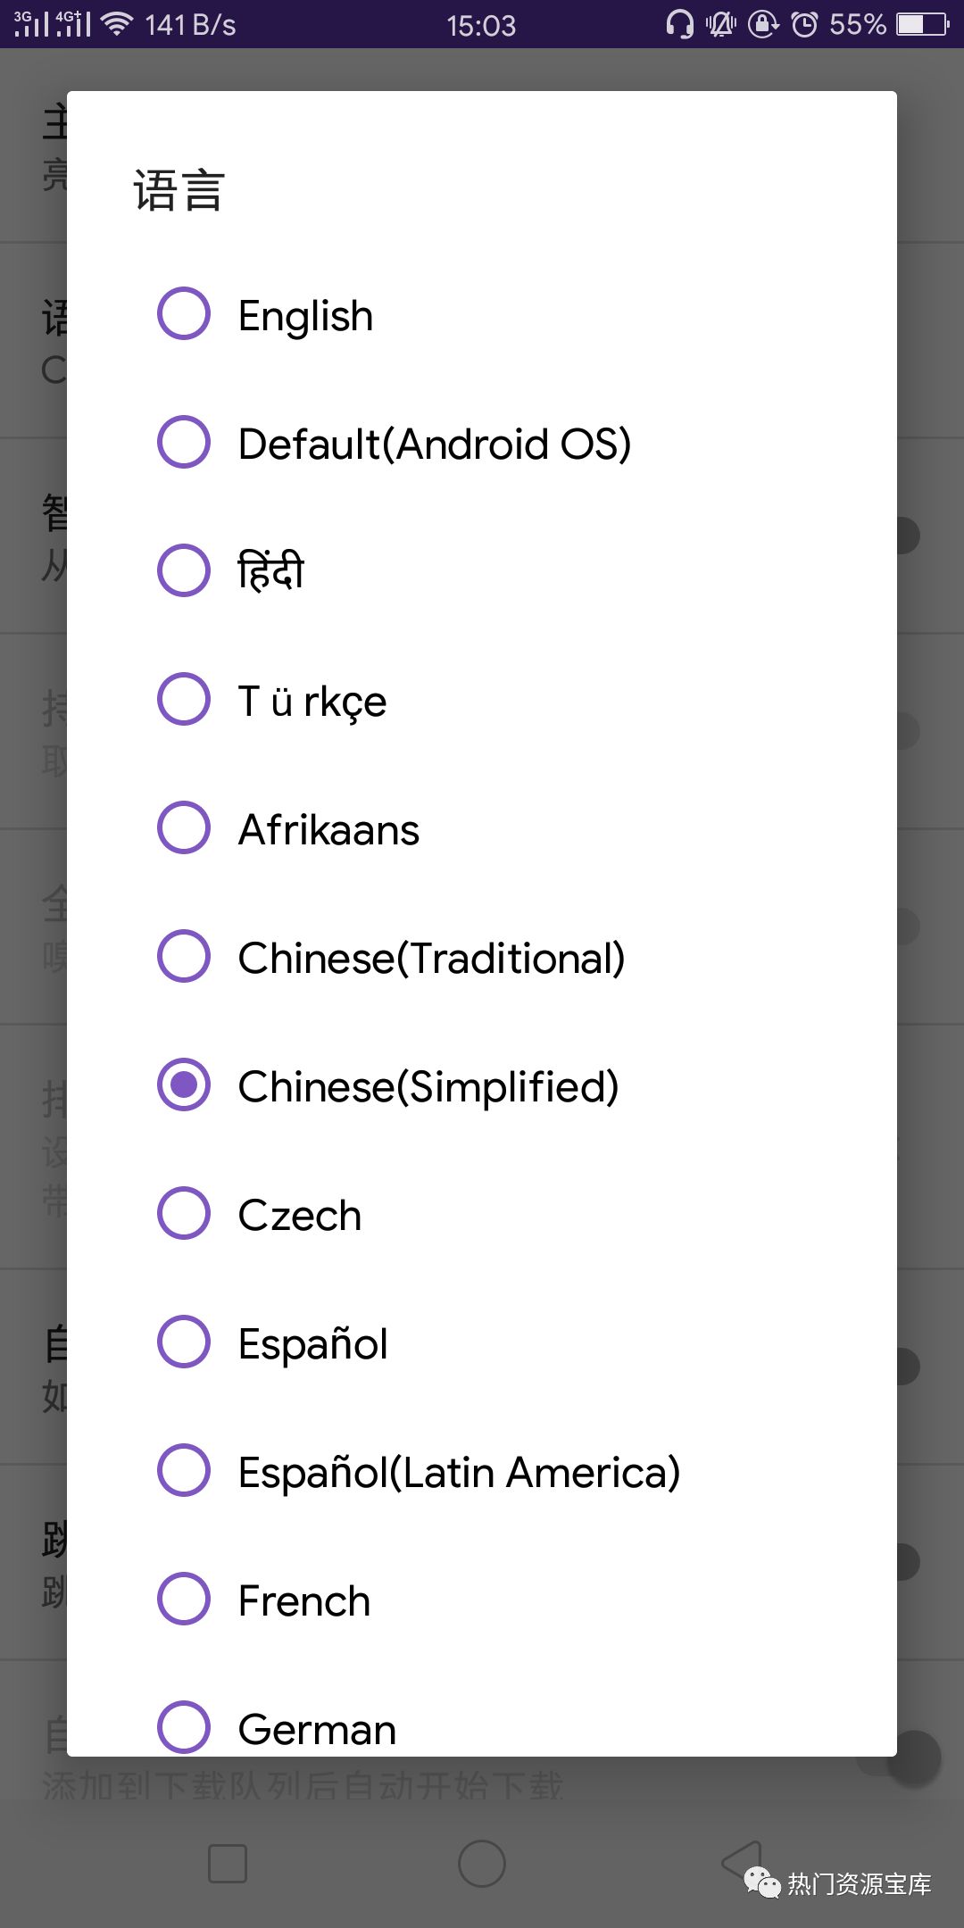Tap the mute/vibrate status icon
This screenshot has height=1928, width=964.
coord(721,23)
